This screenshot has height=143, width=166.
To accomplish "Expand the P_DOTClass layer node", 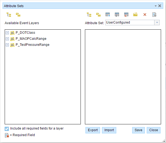I will 7,33.
